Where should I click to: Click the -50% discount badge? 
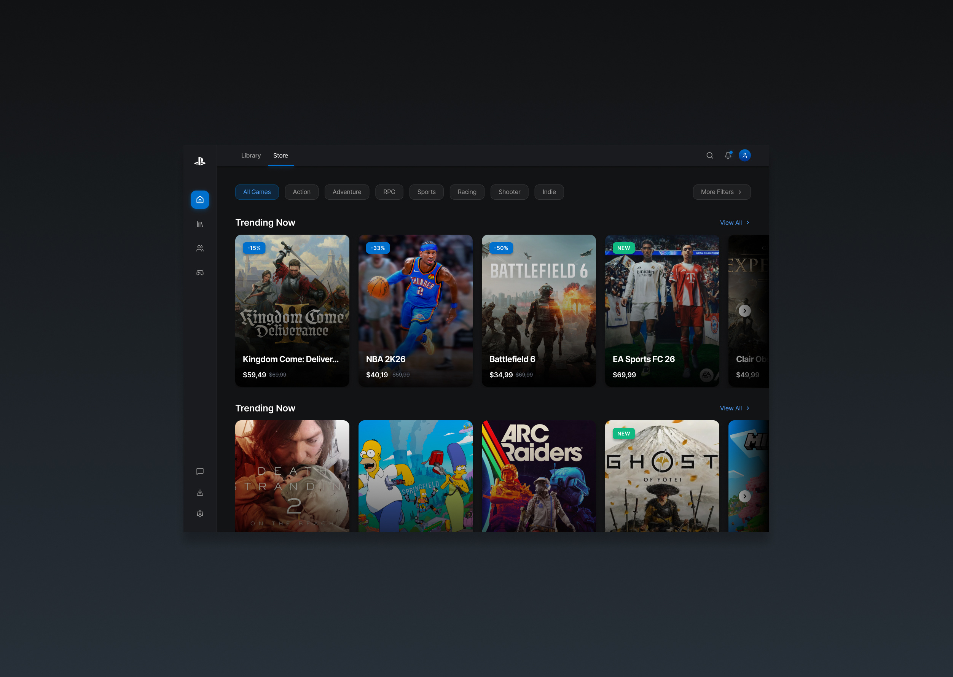[x=501, y=248]
